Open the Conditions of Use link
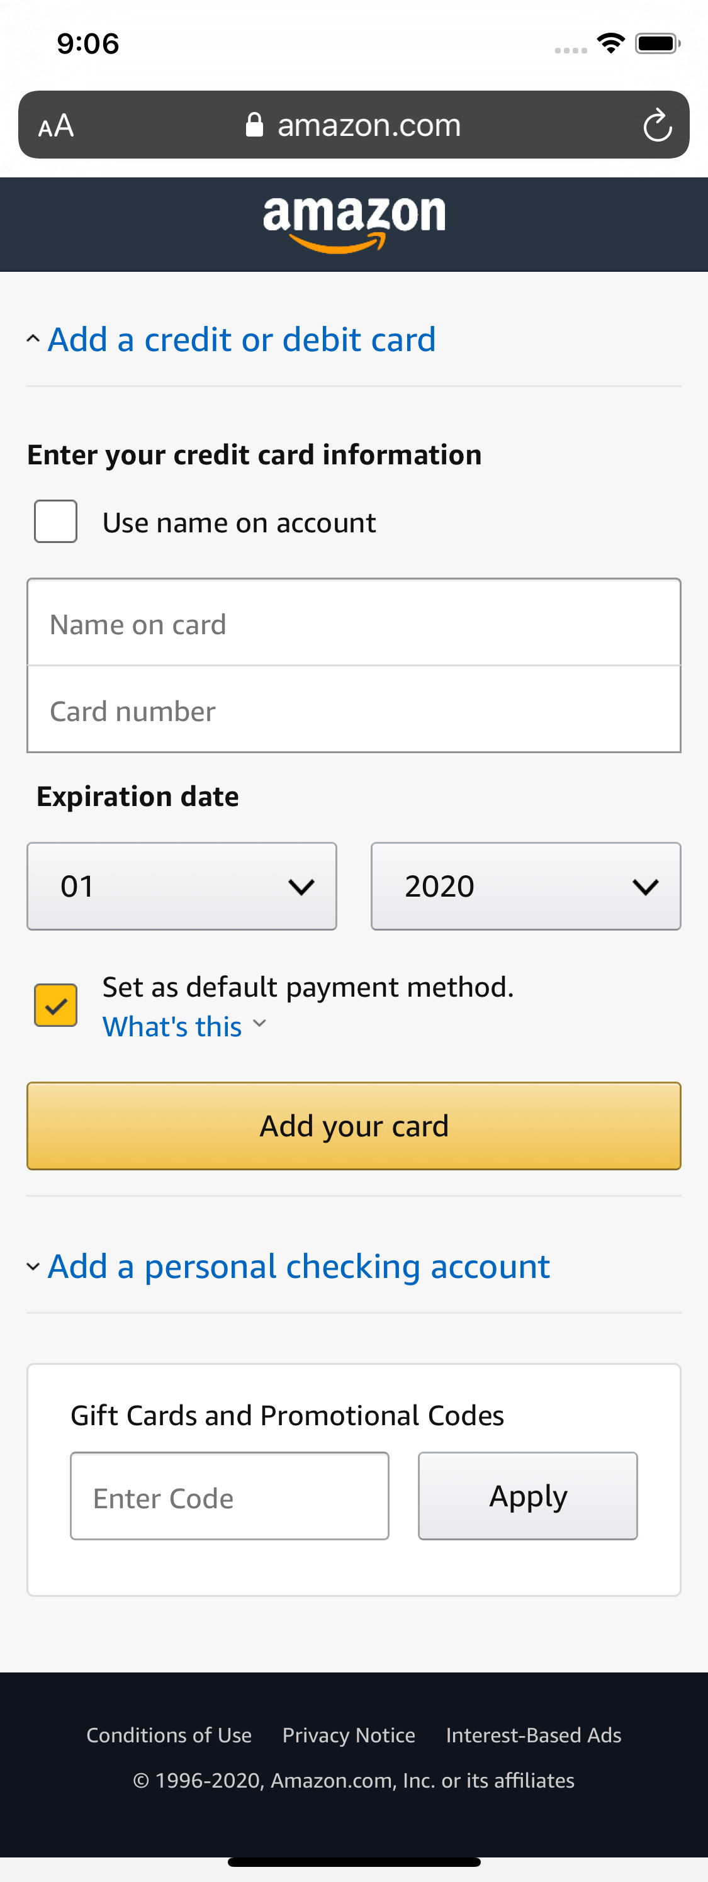This screenshot has width=708, height=1882. coord(169,1734)
